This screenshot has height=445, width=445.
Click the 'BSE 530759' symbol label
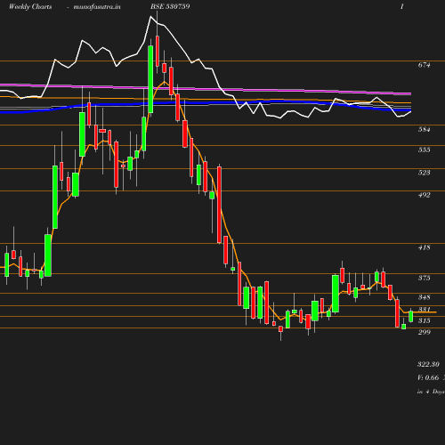[170, 6]
